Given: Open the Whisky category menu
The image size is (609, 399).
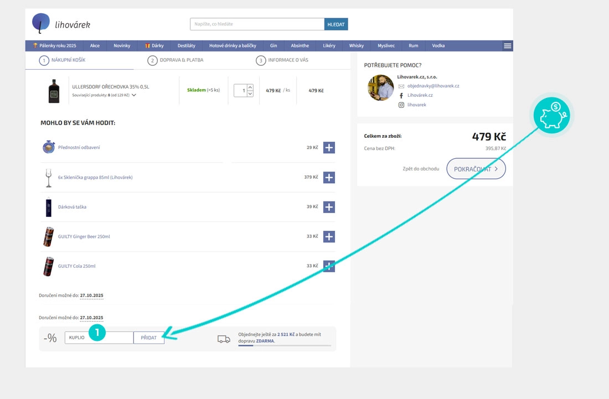Looking at the screenshot, I should click(357, 46).
